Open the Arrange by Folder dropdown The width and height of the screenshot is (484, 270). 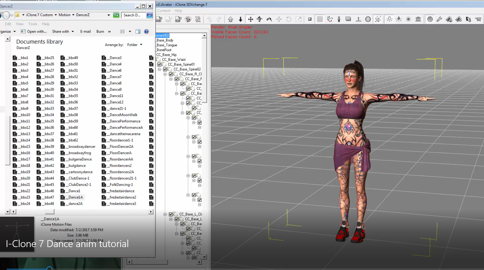click(x=135, y=45)
